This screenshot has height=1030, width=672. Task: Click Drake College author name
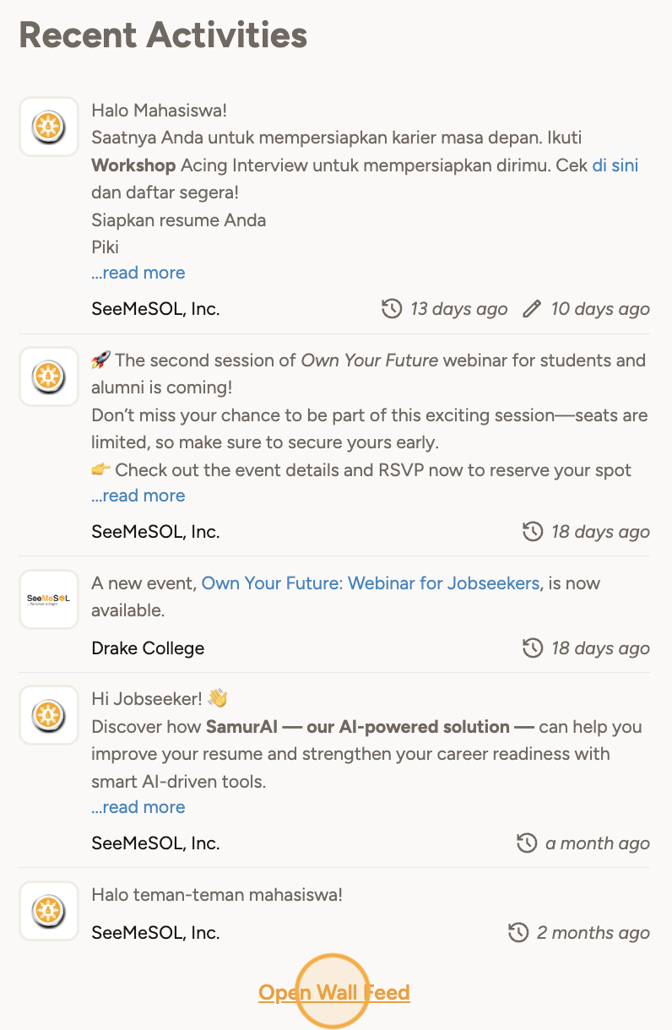[148, 648]
